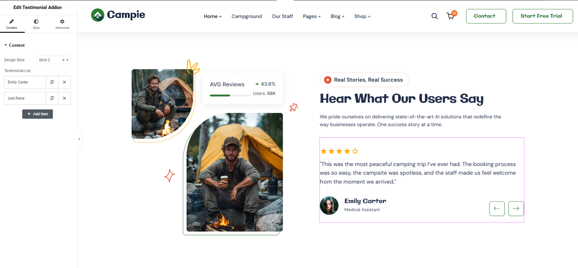Open the shopping cart icon
Image resolution: width=578 pixels, height=268 pixels.
pos(450,16)
